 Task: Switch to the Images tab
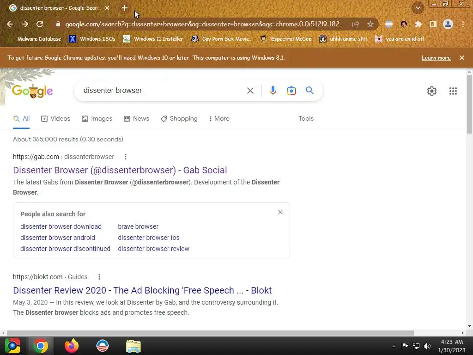pyautogui.click(x=97, y=119)
